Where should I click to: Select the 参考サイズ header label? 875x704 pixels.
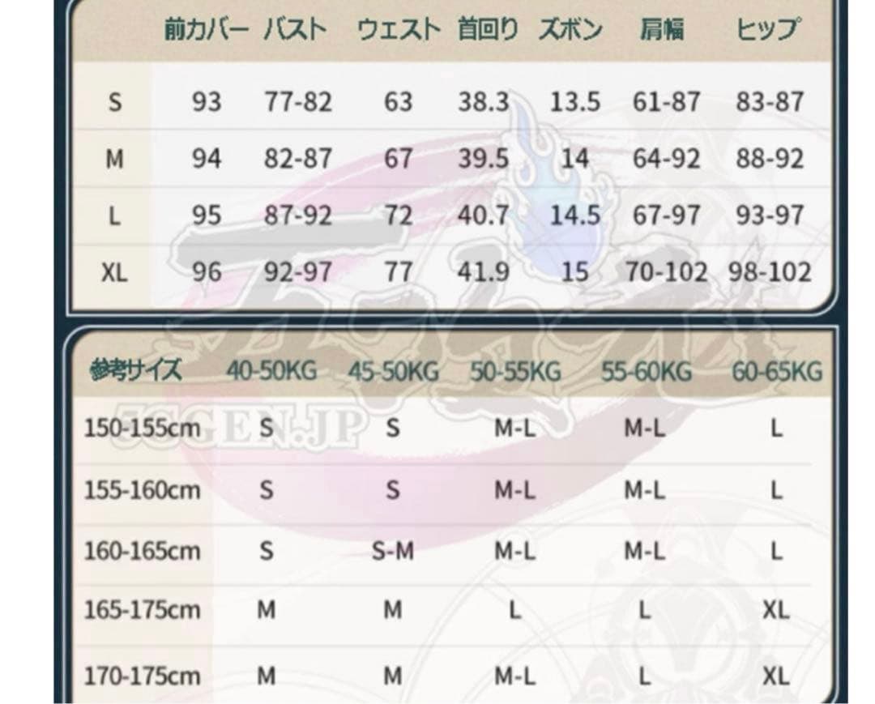pyautogui.click(x=135, y=371)
